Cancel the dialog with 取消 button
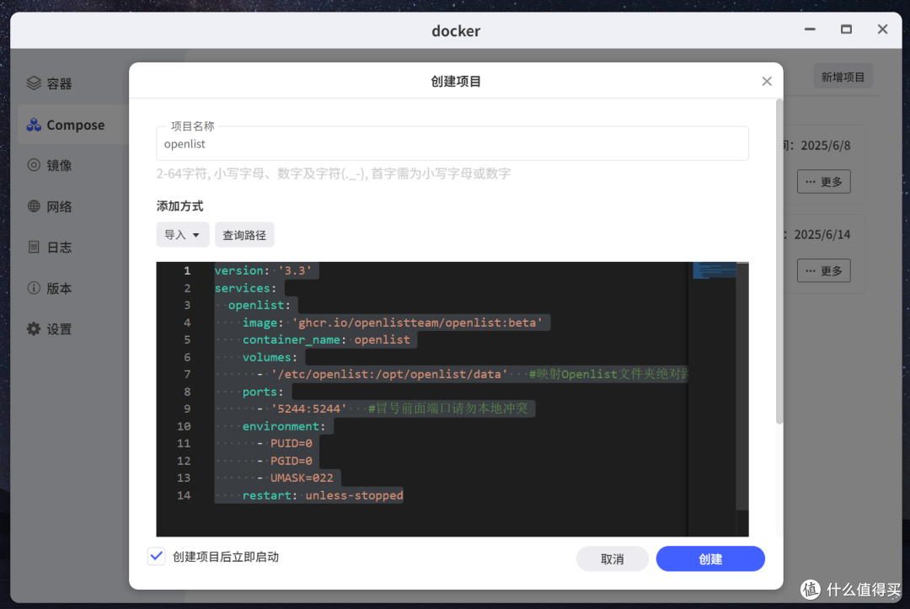The image size is (910, 609). tap(613, 558)
